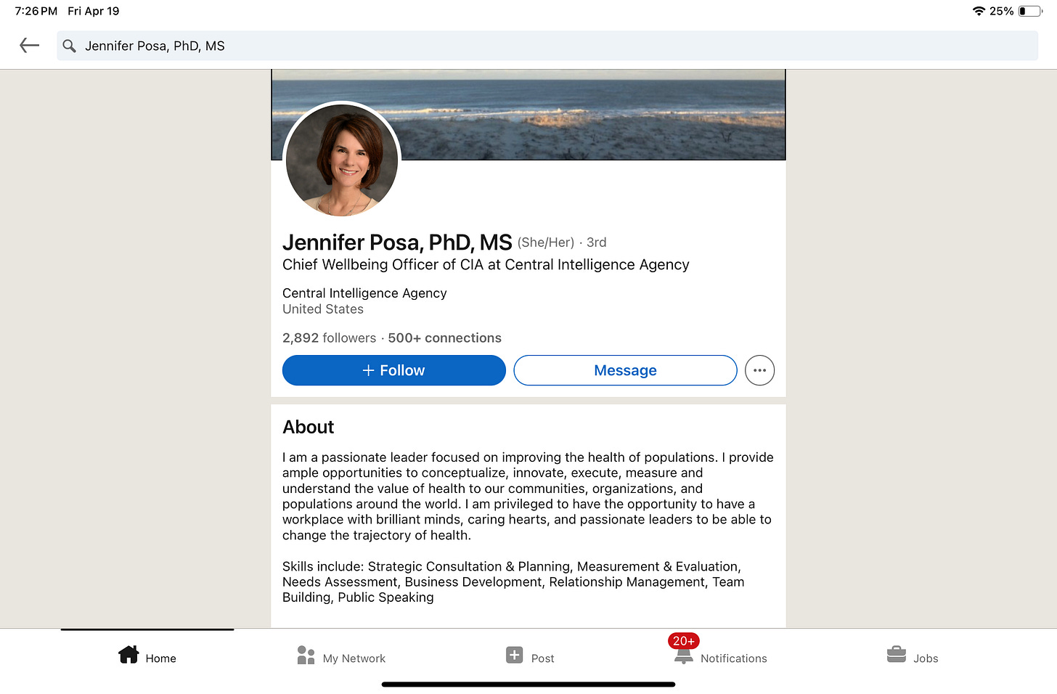Screen dimensions: 1057x694
Task: Open the profile photo
Action: (342, 160)
